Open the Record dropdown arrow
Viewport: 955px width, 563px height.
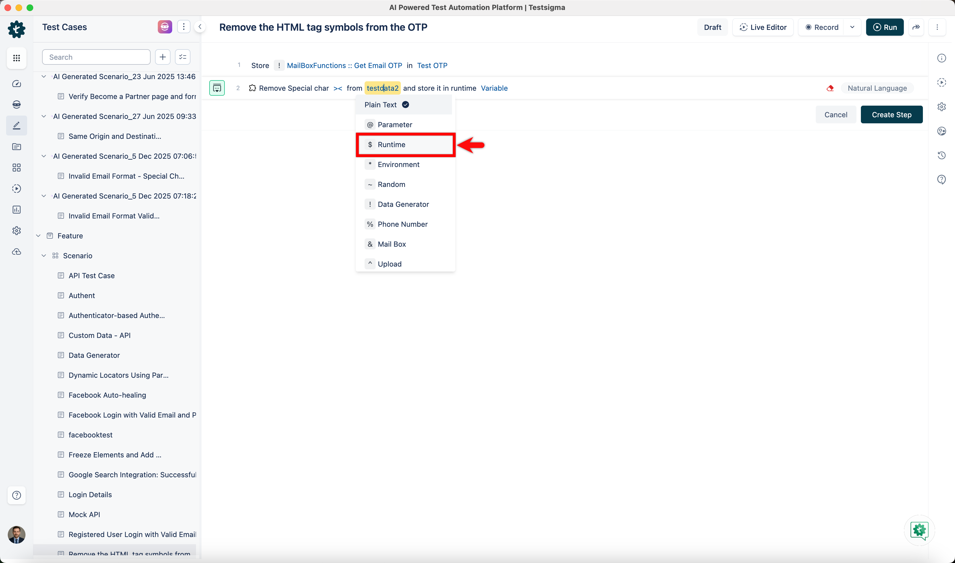click(x=852, y=27)
